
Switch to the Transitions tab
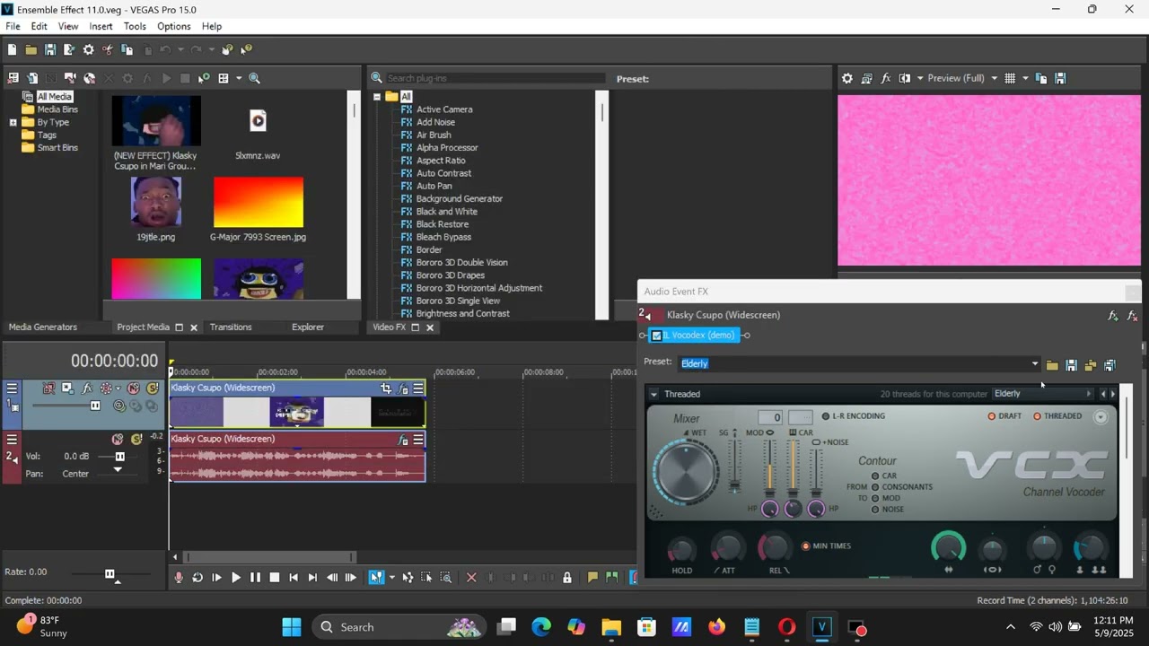click(x=231, y=327)
